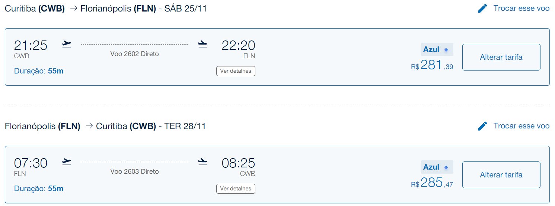Click Azul diamond badge on flight 2603
This screenshot has height=206, width=555.
click(437, 167)
